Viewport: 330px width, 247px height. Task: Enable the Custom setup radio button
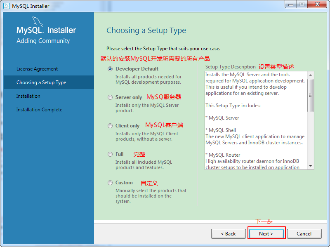coord(110,183)
